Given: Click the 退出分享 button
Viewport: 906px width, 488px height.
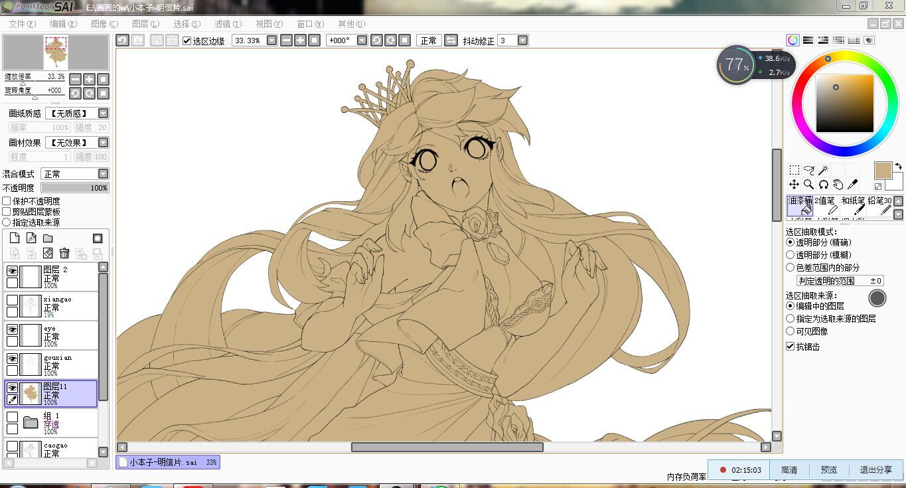Looking at the screenshot, I should tap(876, 470).
